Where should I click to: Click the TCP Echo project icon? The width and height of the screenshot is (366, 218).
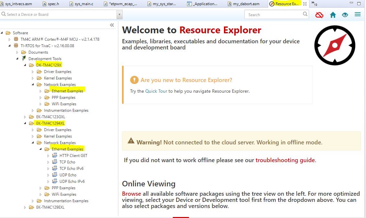tap(55, 161)
